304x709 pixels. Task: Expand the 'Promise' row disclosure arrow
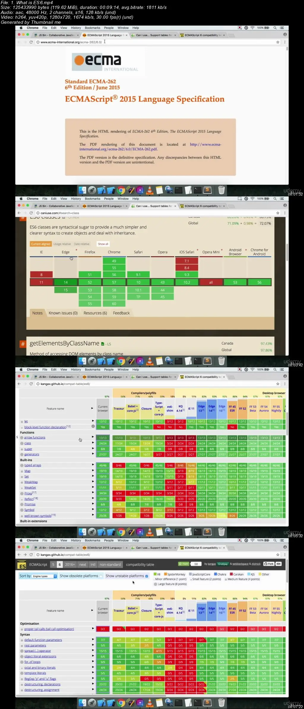tap(93, 504)
